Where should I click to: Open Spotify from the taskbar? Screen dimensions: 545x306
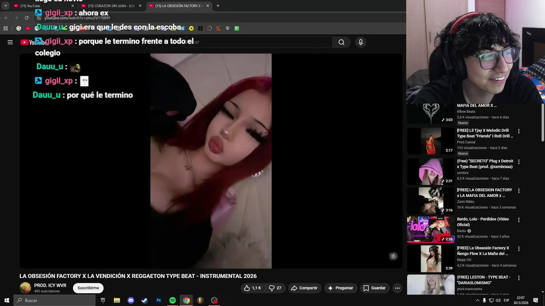coord(172,300)
